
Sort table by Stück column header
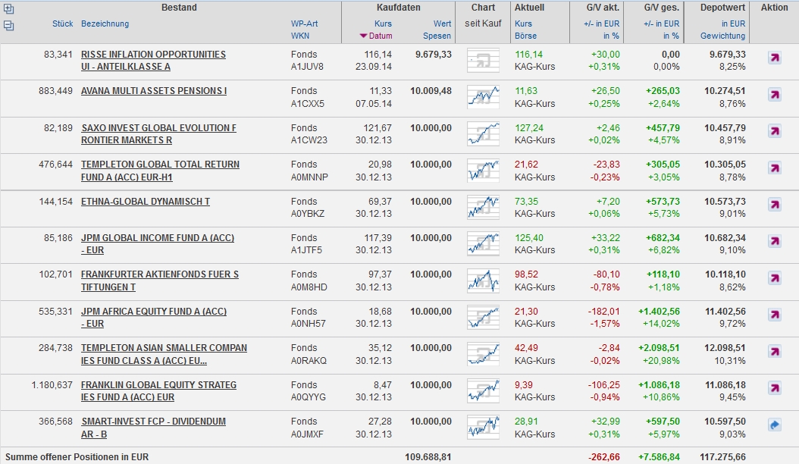(62, 24)
